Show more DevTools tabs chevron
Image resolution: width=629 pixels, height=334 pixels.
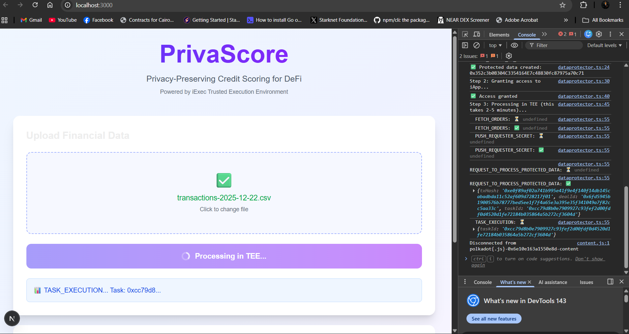click(x=544, y=34)
